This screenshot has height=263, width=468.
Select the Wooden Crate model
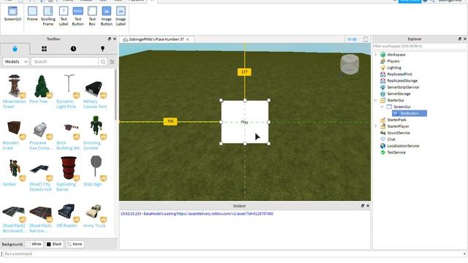(14, 133)
